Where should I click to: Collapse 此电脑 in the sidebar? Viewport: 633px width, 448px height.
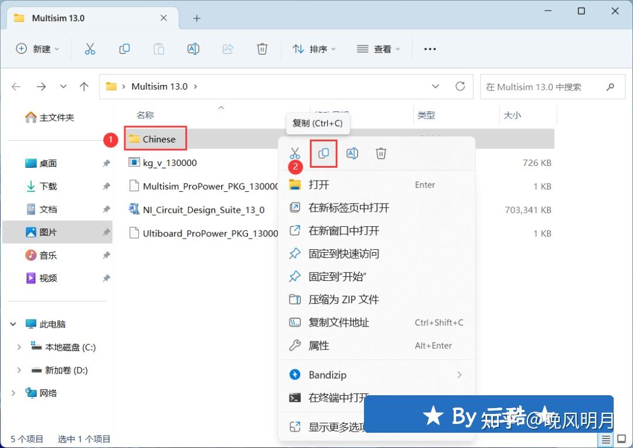click(13, 324)
